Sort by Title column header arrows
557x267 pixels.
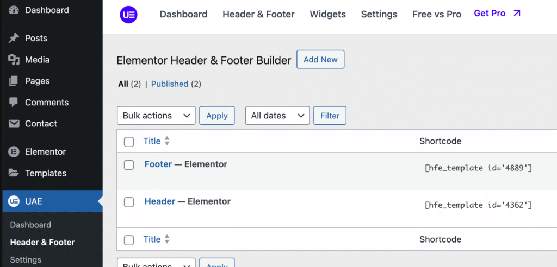[x=167, y=141]
